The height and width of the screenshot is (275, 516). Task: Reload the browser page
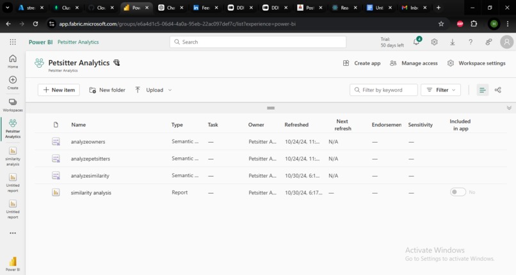coord(35,24)
